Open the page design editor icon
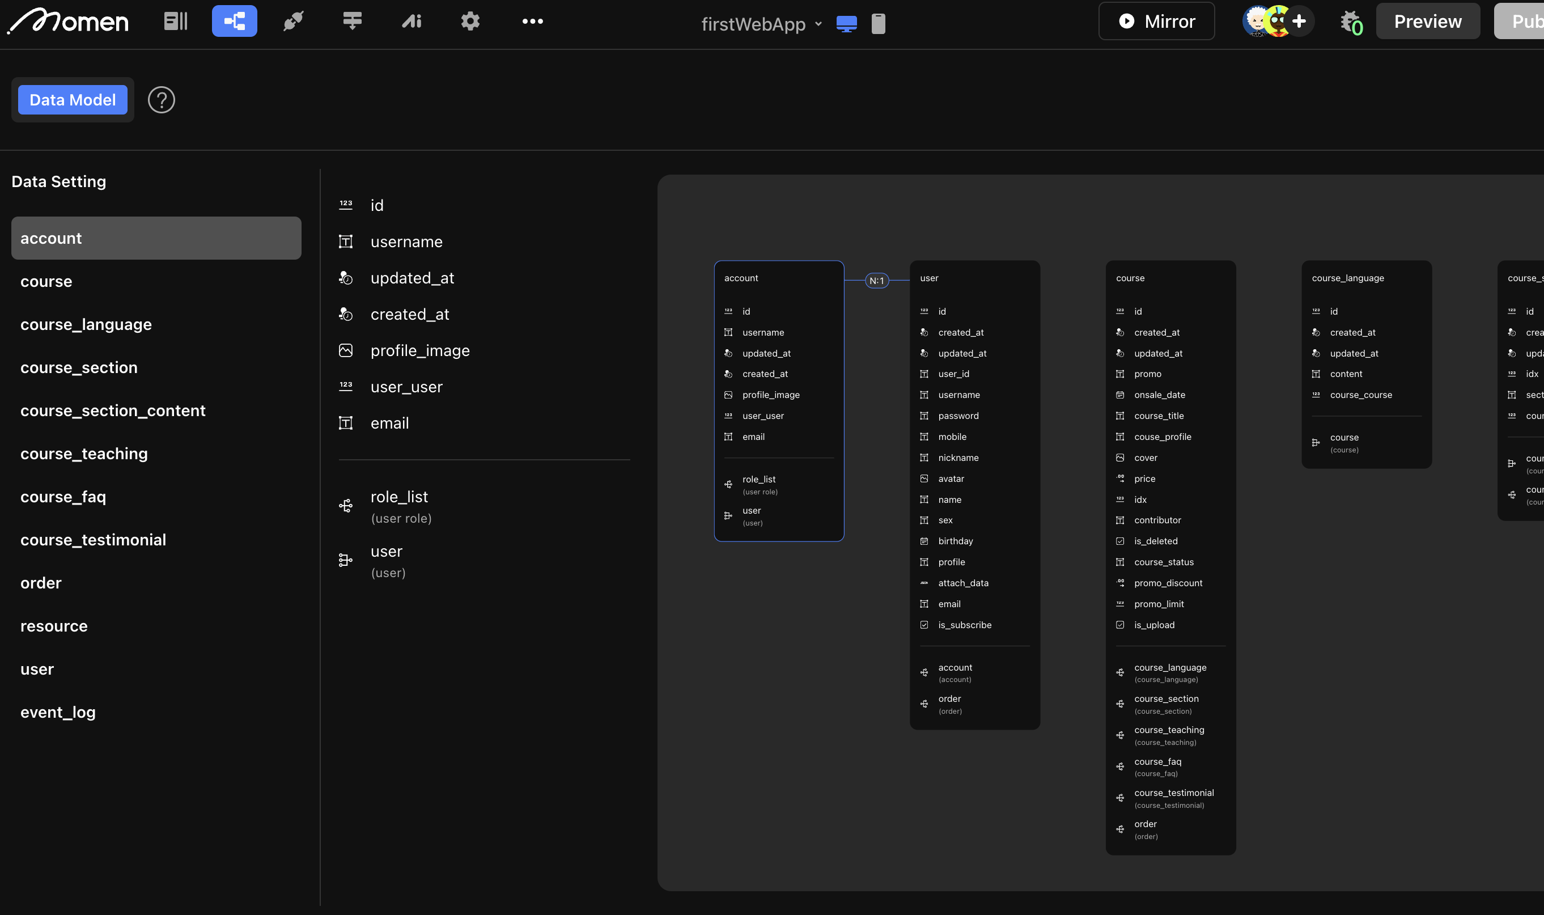 click(x=176, y=22)
